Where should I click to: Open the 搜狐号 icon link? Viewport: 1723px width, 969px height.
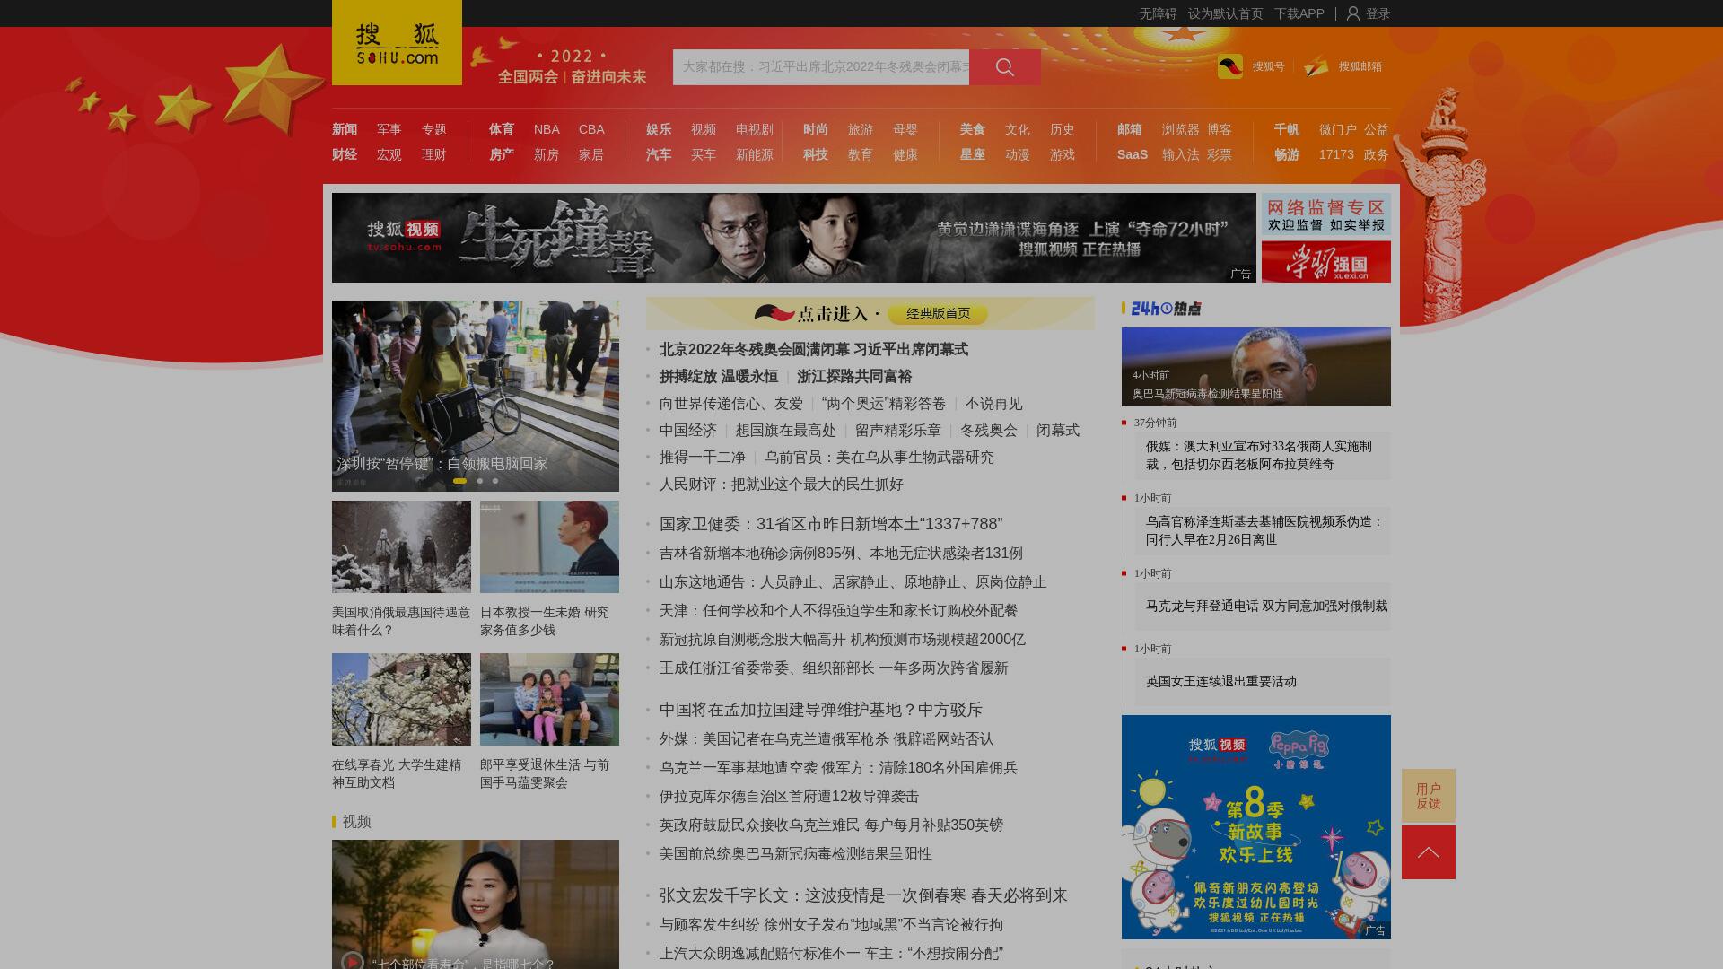[x=1230, y=66]
